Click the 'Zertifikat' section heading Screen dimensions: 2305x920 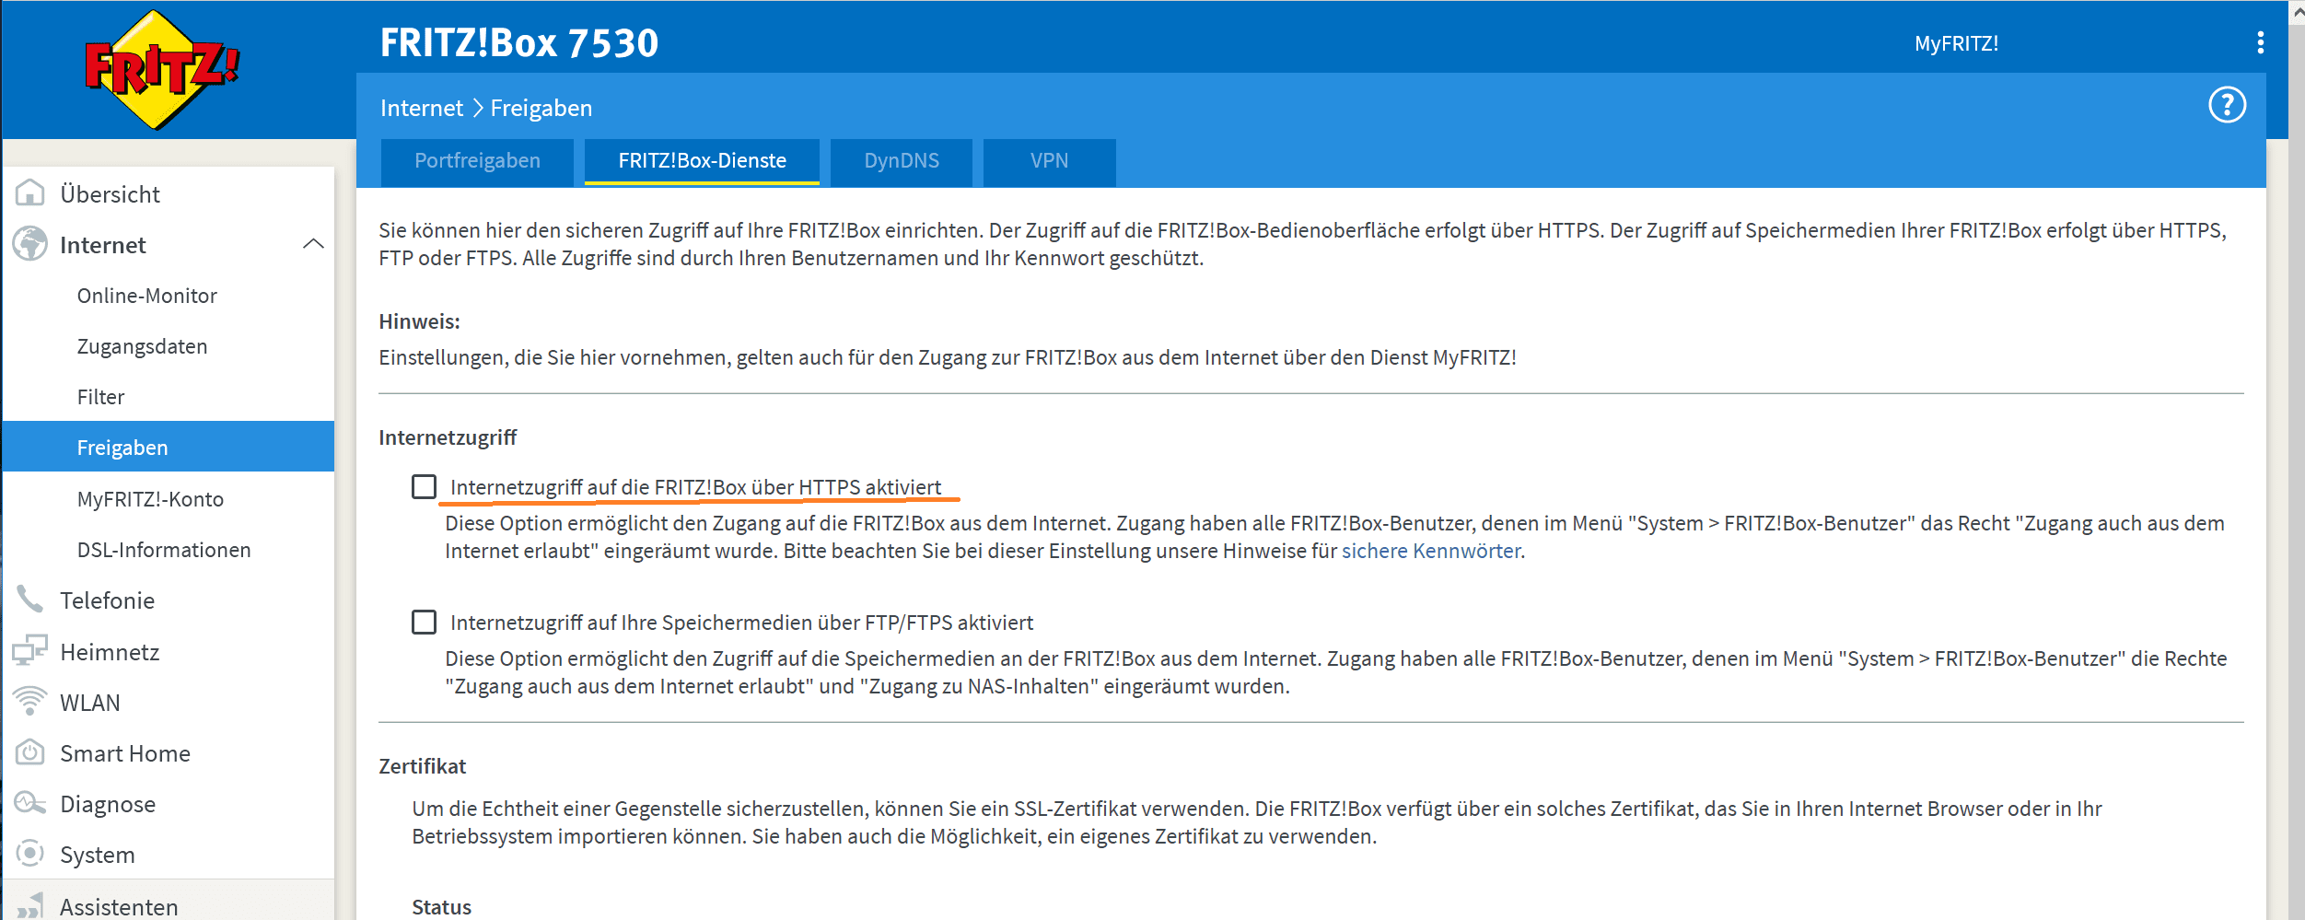pyautogui.click(x=423, y=766)
